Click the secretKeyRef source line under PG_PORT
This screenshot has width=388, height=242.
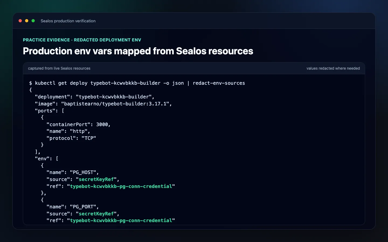coord(83,214)
